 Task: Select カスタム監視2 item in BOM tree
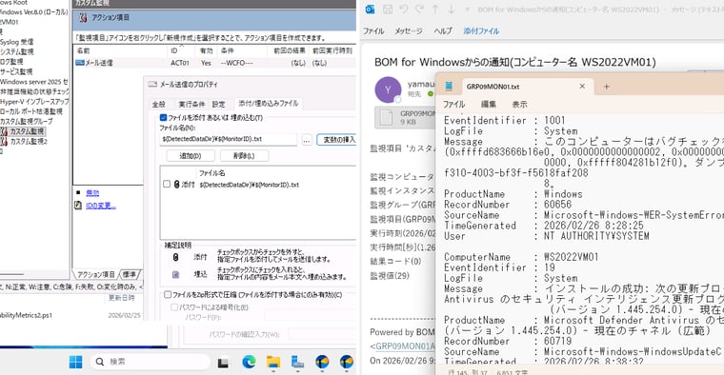coord(29,142)
